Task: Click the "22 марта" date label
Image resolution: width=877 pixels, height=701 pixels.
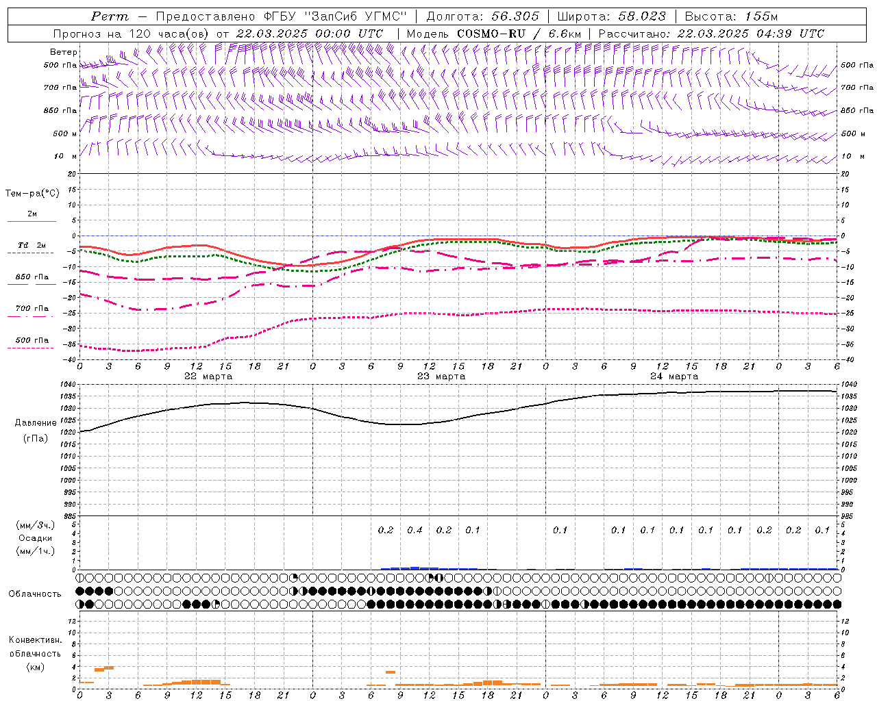Action: pyautogui.click(x=208, y=377)
